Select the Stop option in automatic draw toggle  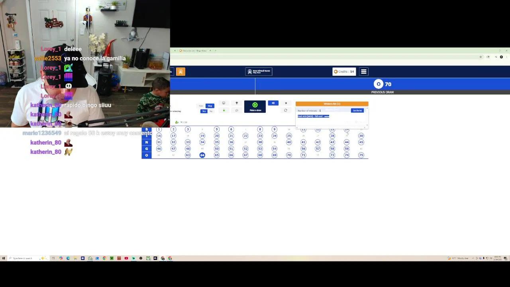tap(210, 106)
